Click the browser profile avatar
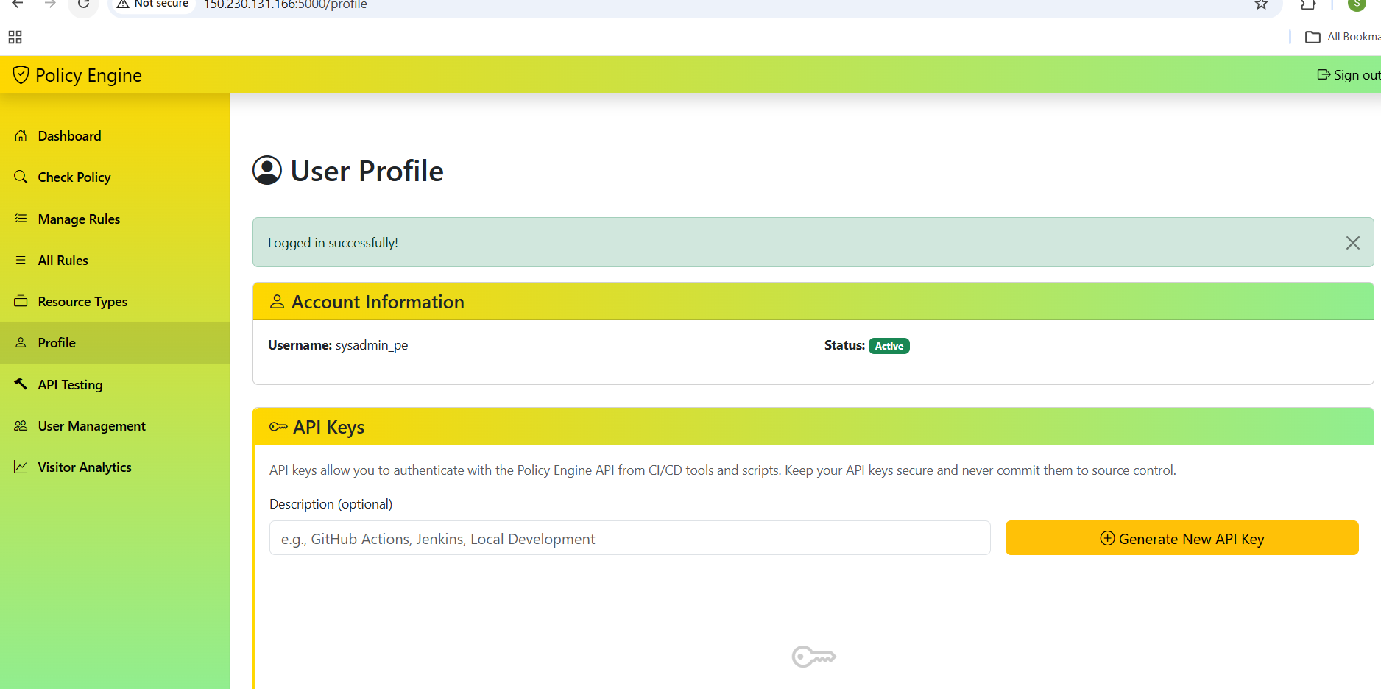This screenshot has height=689, width=1381. [1357, 5]
